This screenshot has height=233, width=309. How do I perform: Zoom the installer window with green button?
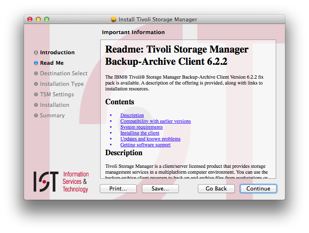pos(47,19)
